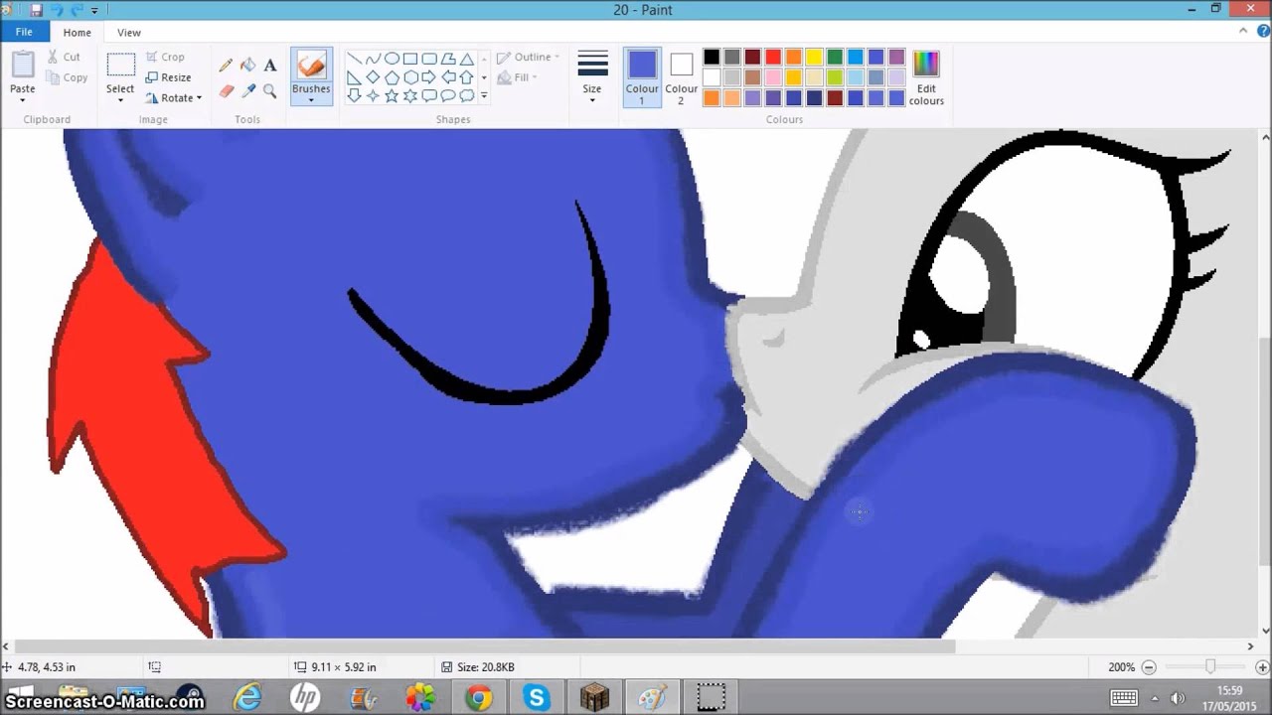Select the Text tool
This screenshot has width=1272, height=715.
pyautogui.click(x=270, y=65)
